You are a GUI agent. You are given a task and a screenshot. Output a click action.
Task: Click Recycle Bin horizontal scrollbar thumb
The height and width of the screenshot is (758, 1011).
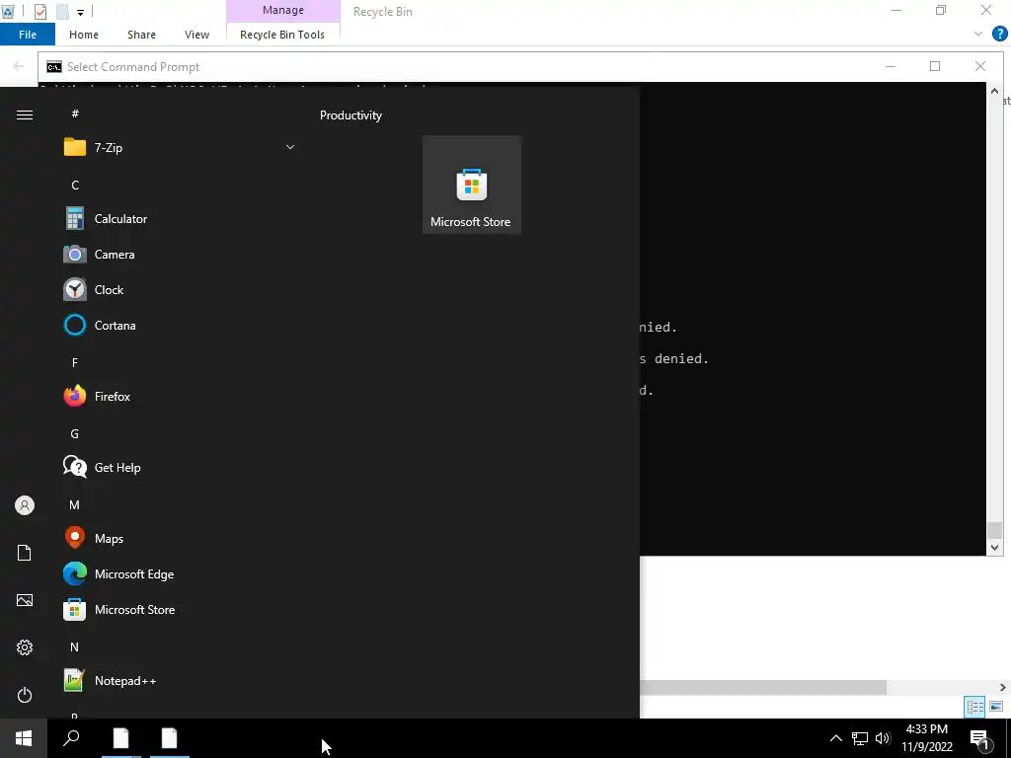coord(763,688)
